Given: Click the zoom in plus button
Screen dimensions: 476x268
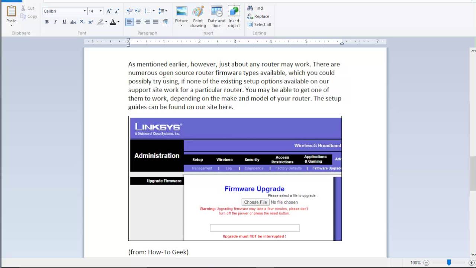Looking at the screenshot, I should coord(472,263).
